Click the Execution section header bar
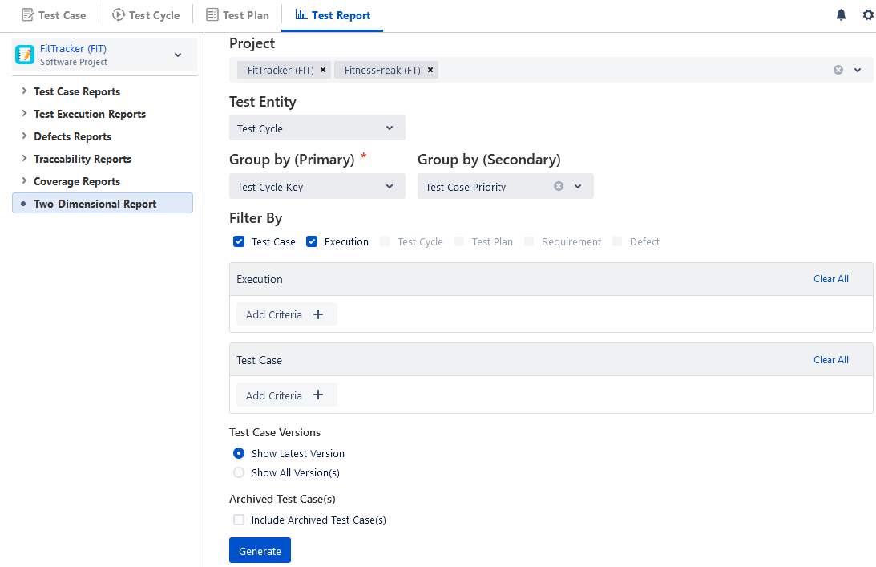 pyautogui.click(x=551, y=279)
